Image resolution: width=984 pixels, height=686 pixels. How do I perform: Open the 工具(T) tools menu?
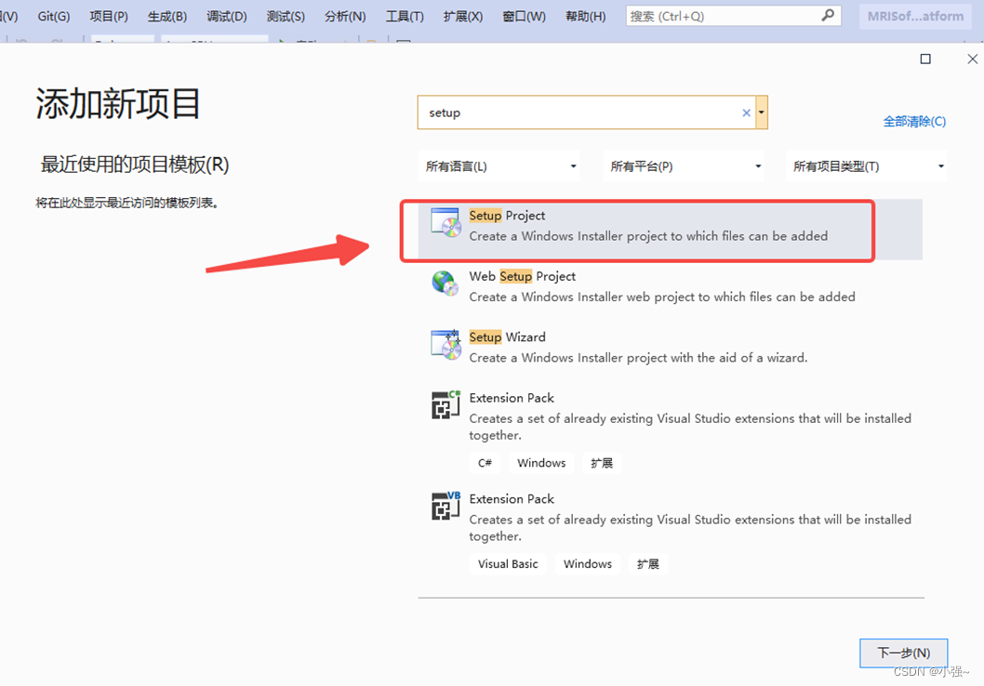pyautogui.click(x=405, y=17)
